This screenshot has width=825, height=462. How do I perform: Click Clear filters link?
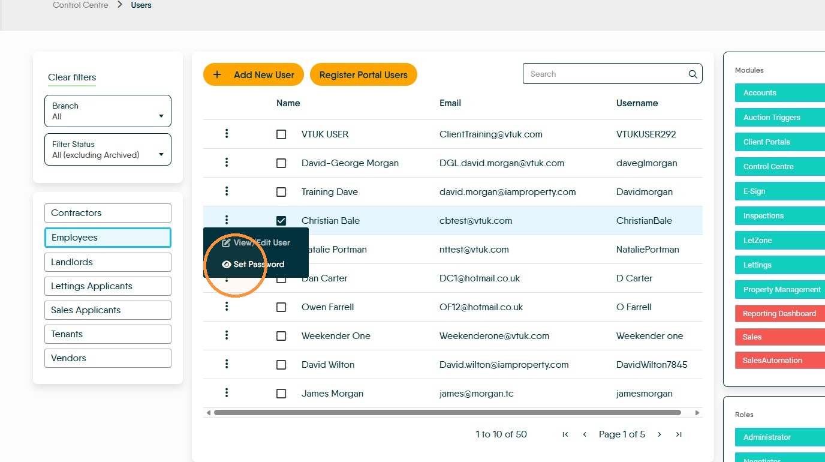tap(72, 77)
